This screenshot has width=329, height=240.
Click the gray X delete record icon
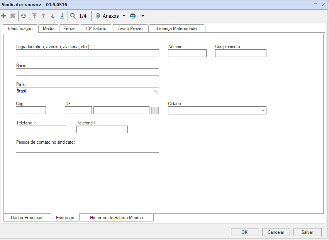(x=13, y=16)
